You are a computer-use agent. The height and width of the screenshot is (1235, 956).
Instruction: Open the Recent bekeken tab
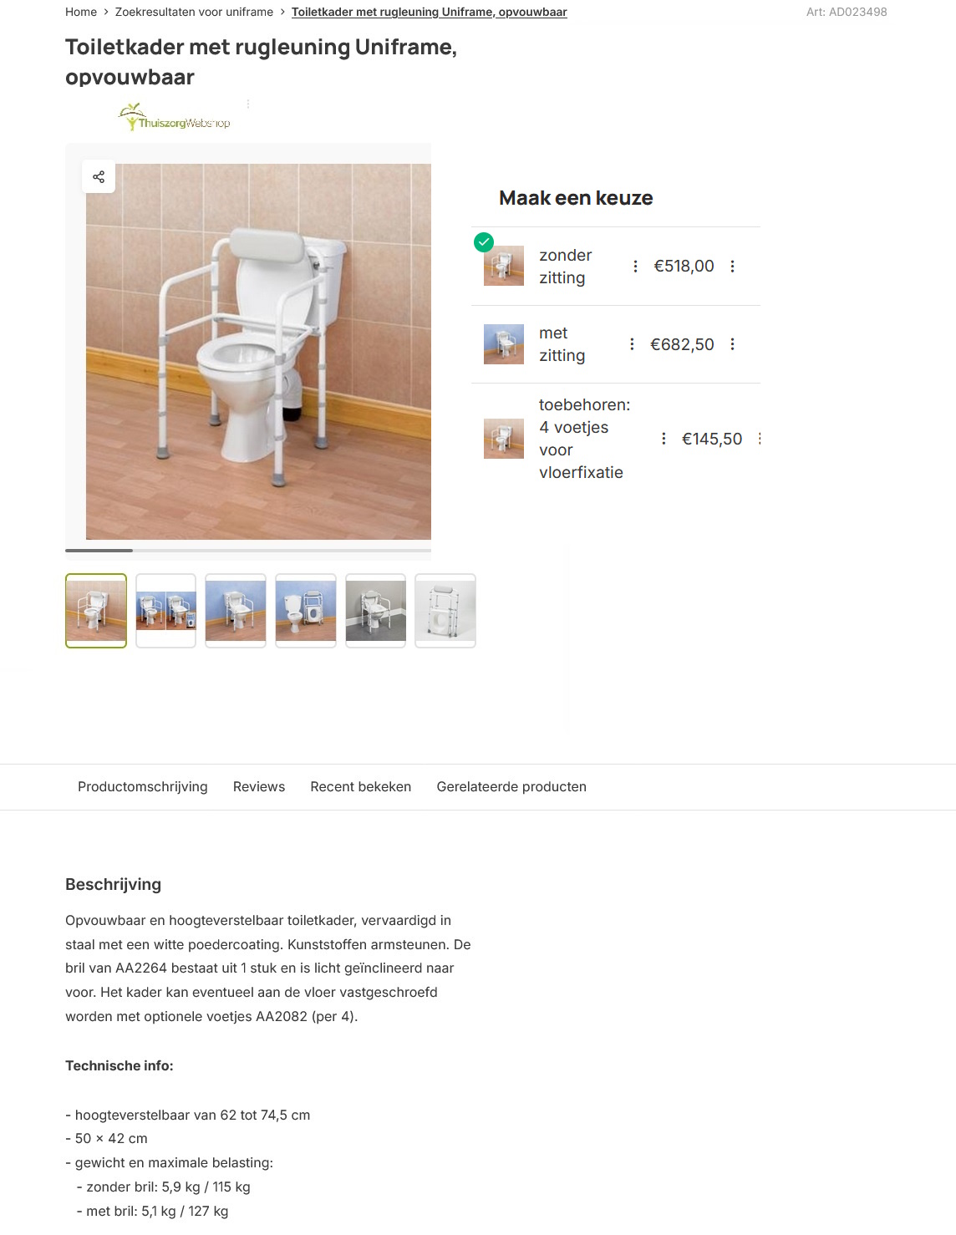(361, 787)
